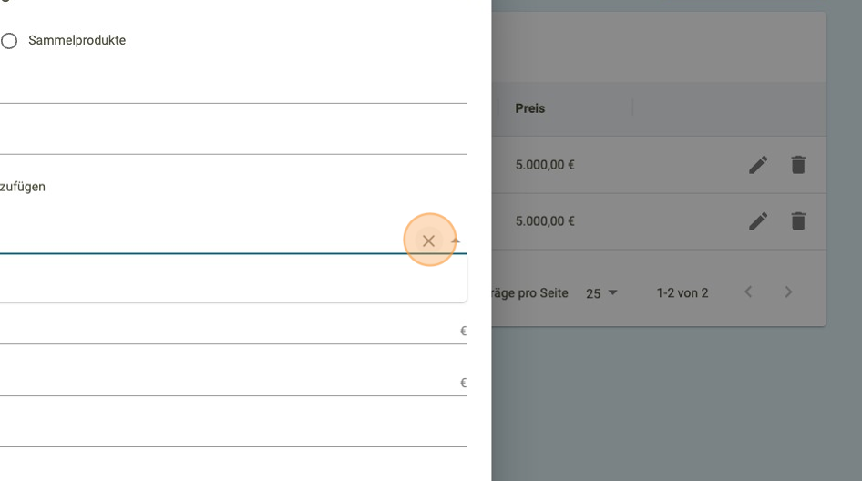Click the first row's 5.000,00 € price cell
Screen dimensions: 862x481
click(x=545, y=165)
